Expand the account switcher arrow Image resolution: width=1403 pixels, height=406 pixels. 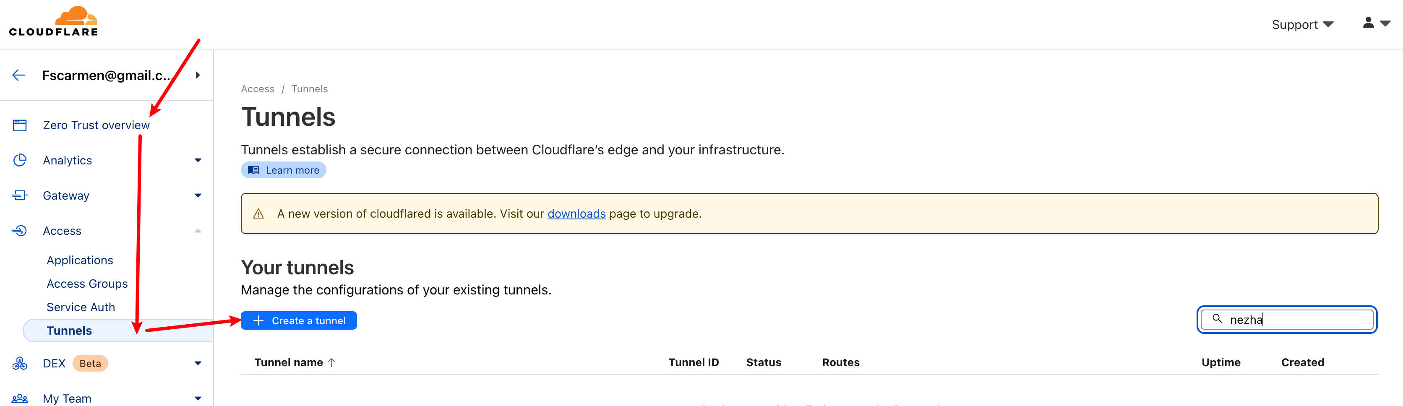click(198, 75)
